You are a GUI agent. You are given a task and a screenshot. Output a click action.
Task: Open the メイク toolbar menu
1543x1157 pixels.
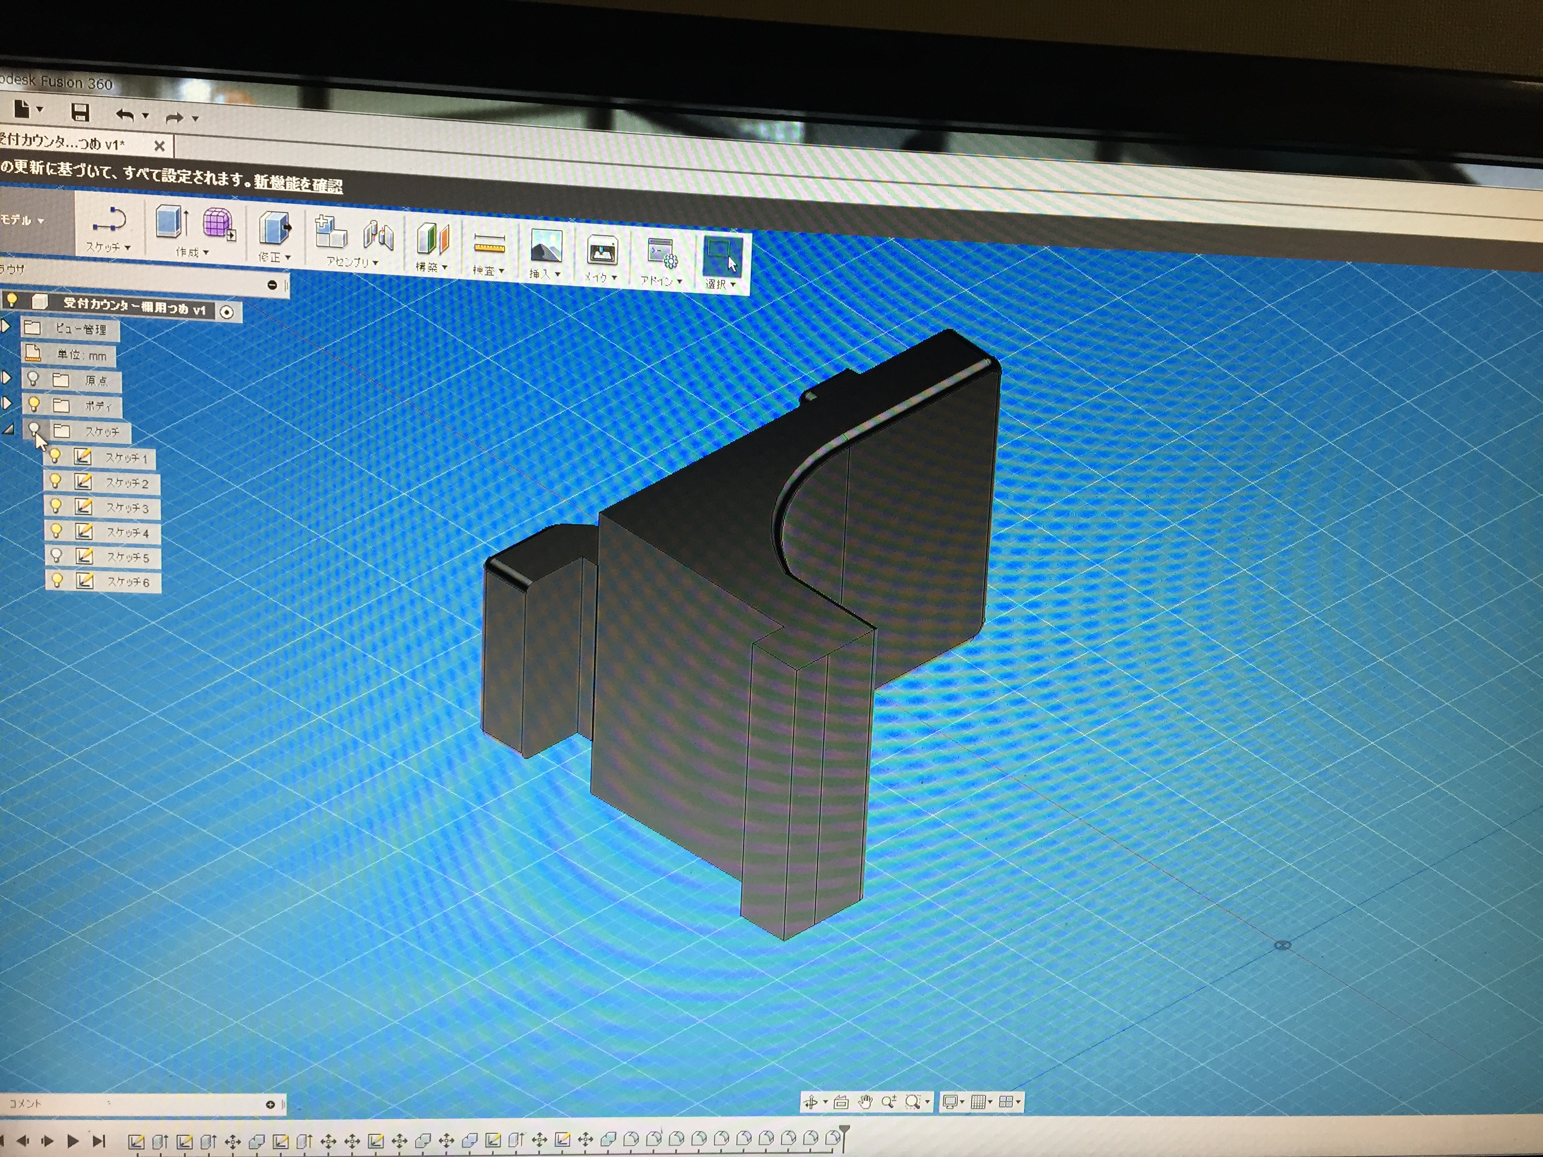[x=600, y=277]
